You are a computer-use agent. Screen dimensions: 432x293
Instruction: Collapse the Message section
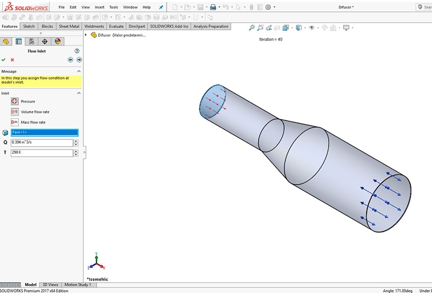[79, 71]
